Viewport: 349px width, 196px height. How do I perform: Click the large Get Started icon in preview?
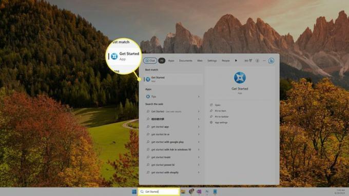pos(240,77)
